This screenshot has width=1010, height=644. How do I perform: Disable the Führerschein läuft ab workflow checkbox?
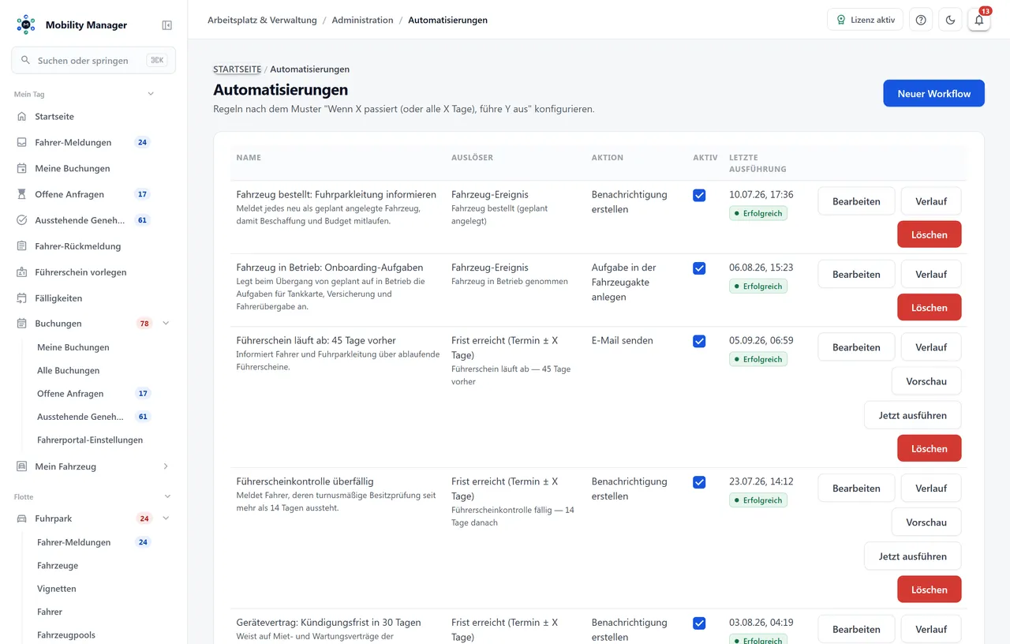[699, 341]
